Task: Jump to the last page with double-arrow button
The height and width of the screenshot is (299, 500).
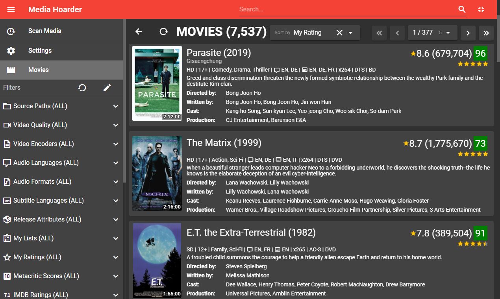Action: [486, 33]
